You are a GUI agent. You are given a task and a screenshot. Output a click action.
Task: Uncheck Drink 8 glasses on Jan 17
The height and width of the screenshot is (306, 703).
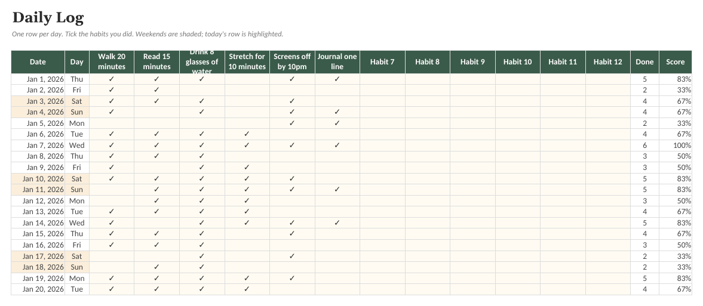click(x=202, y=256)
